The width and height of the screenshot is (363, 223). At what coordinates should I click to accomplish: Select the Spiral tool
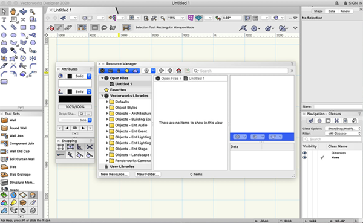pyautogui.click(x=4, y=50)
